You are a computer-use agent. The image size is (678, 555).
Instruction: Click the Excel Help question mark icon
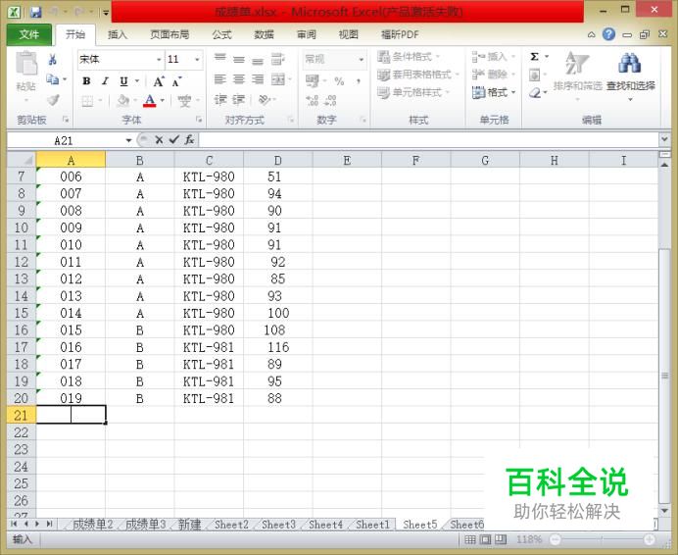[x=608, y=34]
